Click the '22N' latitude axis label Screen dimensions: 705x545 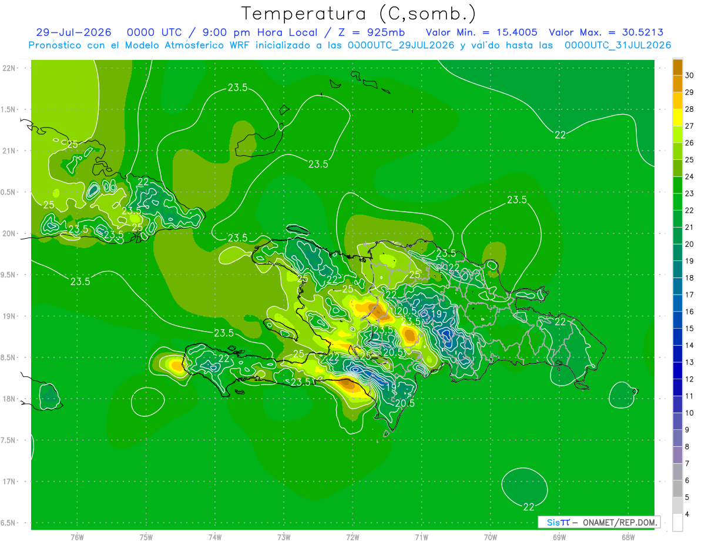(9, 68)
